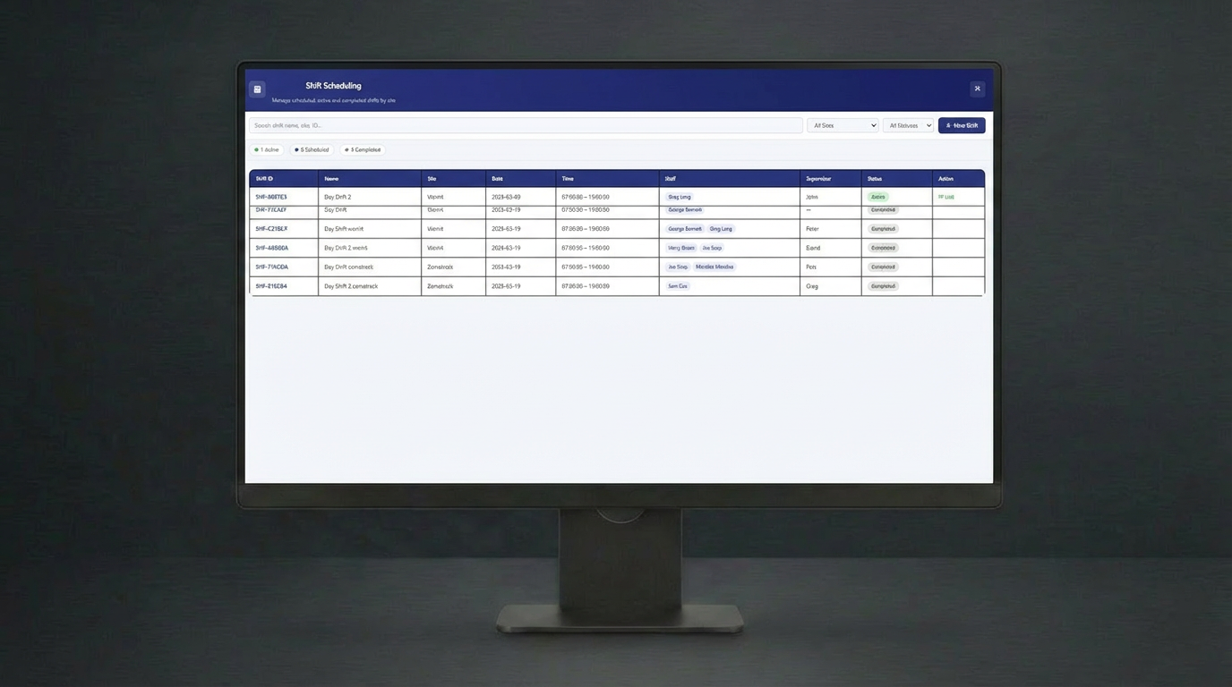
Task: Click the calendar icon beside Shift Scheduling title
Action: pos(257,89)
